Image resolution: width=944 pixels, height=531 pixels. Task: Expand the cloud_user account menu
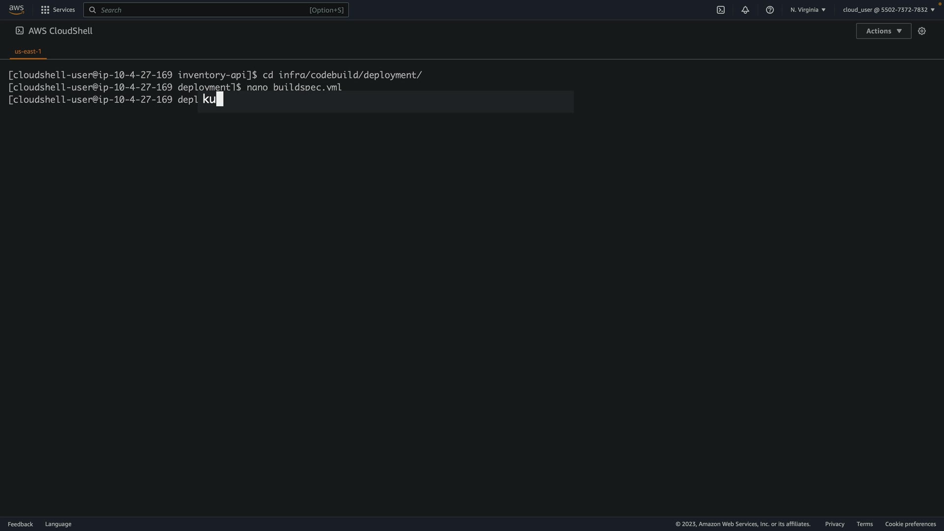point(888,10)
